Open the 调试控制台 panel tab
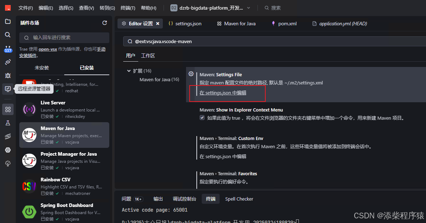The image size is (426, 223). click(x=185, y=199)
